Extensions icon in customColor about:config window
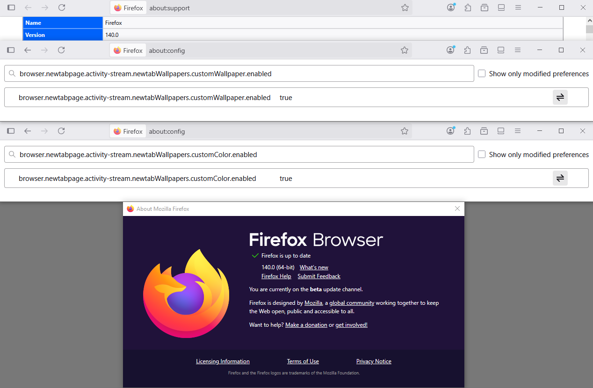Image resolution: width=593 pixels, height=388 pixels. point(467,131)
